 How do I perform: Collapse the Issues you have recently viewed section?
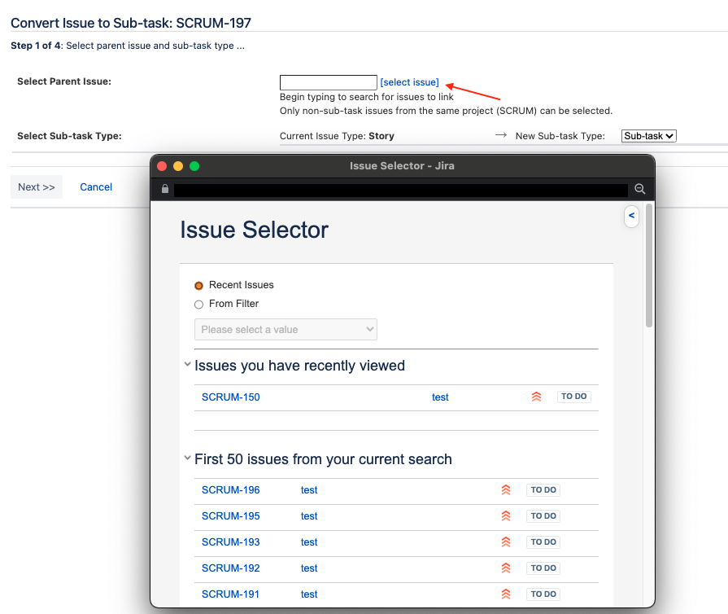point(187,364)
